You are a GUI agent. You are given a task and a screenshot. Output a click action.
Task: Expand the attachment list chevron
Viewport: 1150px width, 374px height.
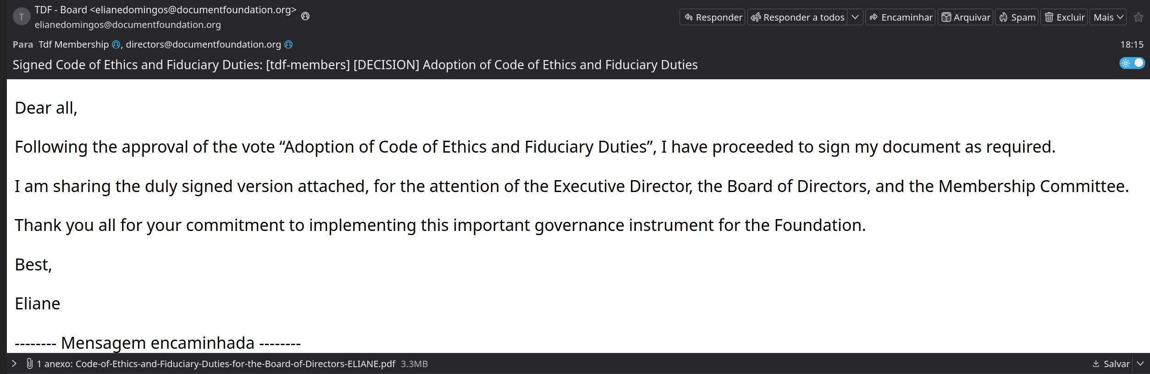14,364
